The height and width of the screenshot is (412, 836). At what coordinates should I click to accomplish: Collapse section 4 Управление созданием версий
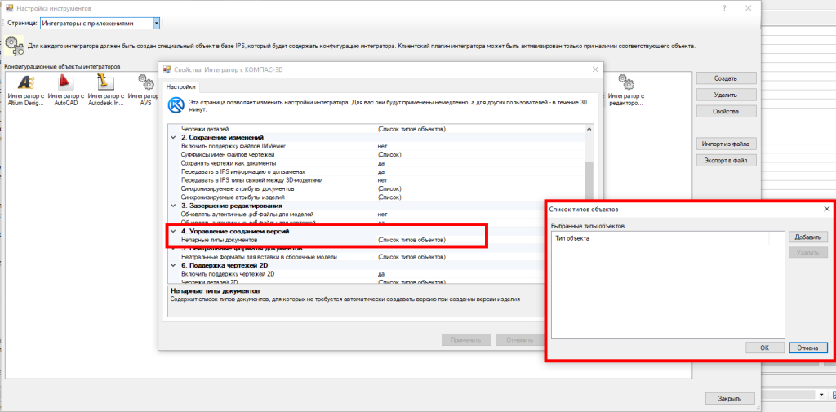tap(172, 232)
